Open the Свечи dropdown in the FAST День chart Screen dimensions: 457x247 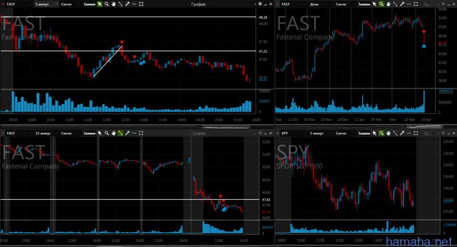pos(346,4)
